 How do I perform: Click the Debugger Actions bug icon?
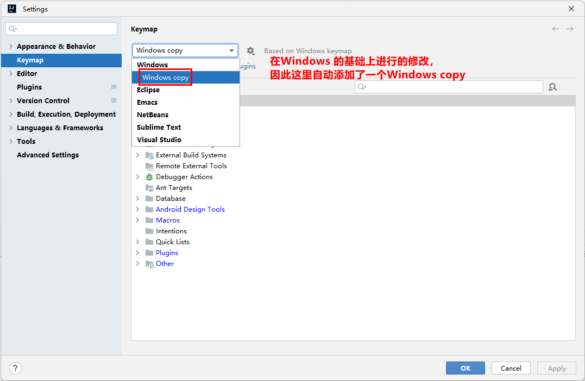point(149,177)
